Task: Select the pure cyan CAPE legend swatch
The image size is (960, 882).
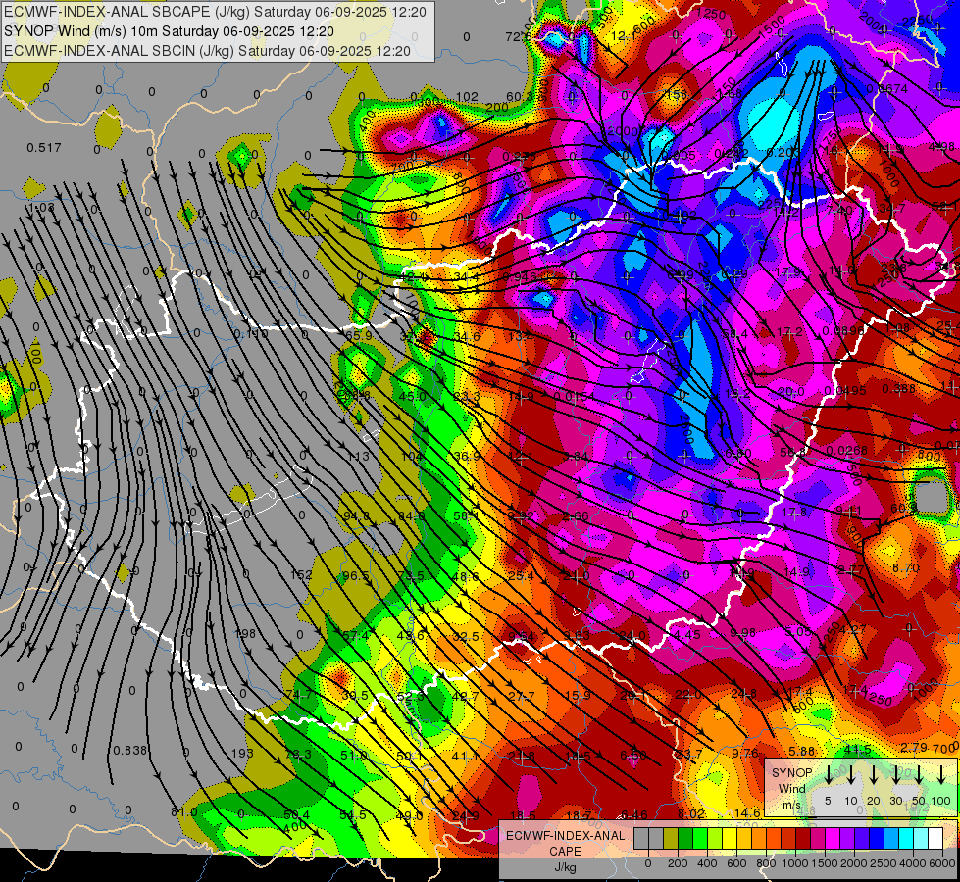Action: (906, 839)
